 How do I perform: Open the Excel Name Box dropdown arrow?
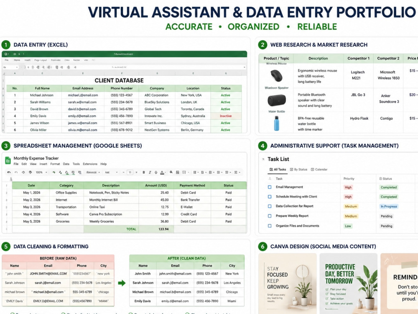pos(17,67)
